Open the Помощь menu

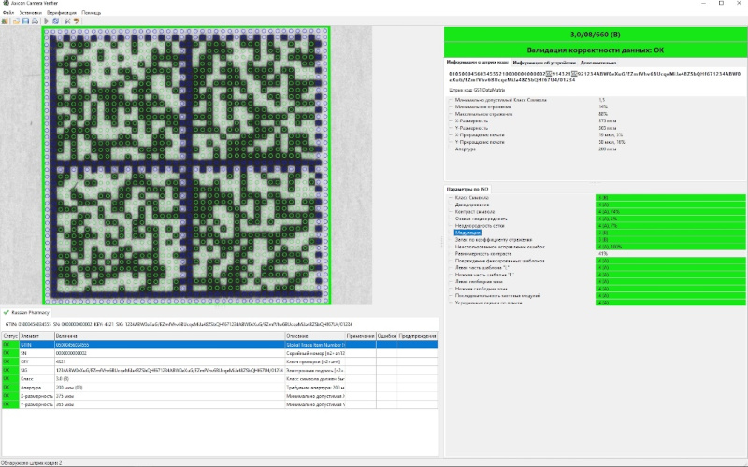tap(91, 12)
